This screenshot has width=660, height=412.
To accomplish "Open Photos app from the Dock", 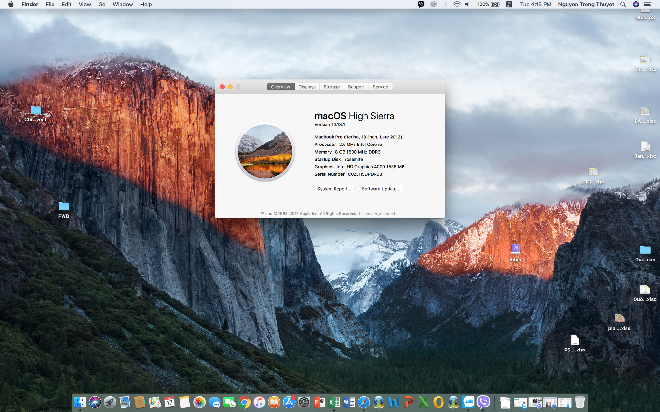I will 199,402.
